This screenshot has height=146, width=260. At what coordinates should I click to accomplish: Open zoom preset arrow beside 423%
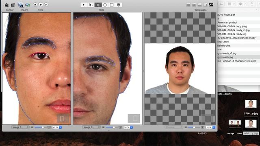point(61,127)
